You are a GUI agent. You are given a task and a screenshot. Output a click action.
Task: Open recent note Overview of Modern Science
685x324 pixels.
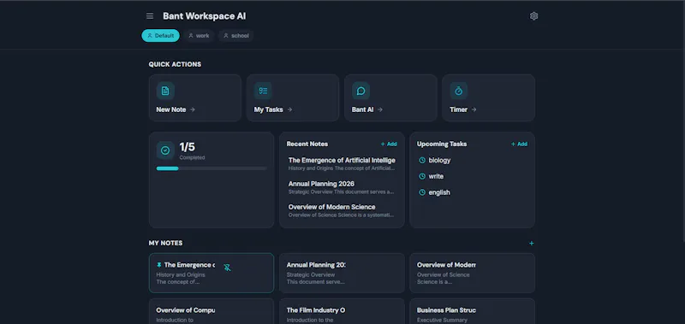[342, 210]
